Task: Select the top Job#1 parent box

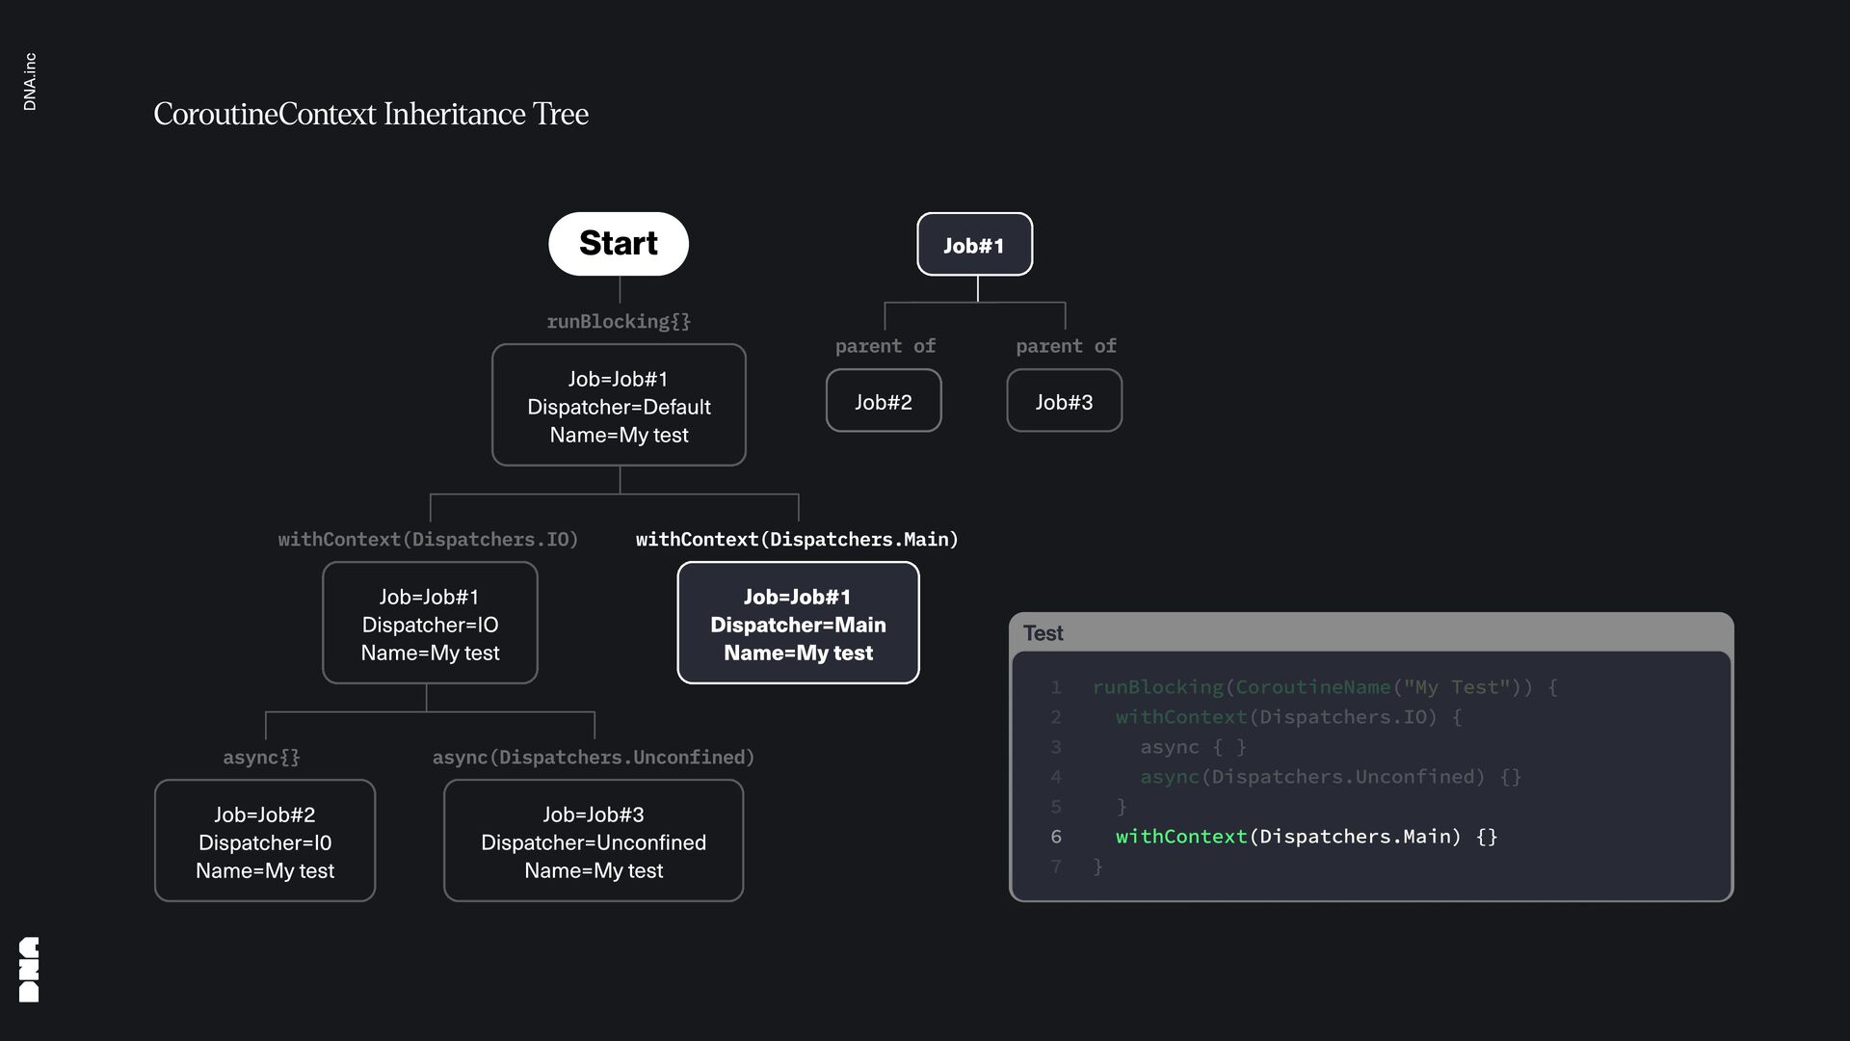Action: [x=974, y=245]
